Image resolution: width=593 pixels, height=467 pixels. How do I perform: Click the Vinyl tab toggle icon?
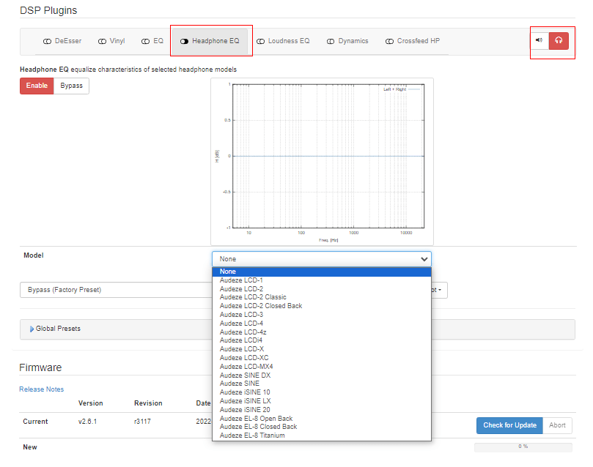(102, 42)
